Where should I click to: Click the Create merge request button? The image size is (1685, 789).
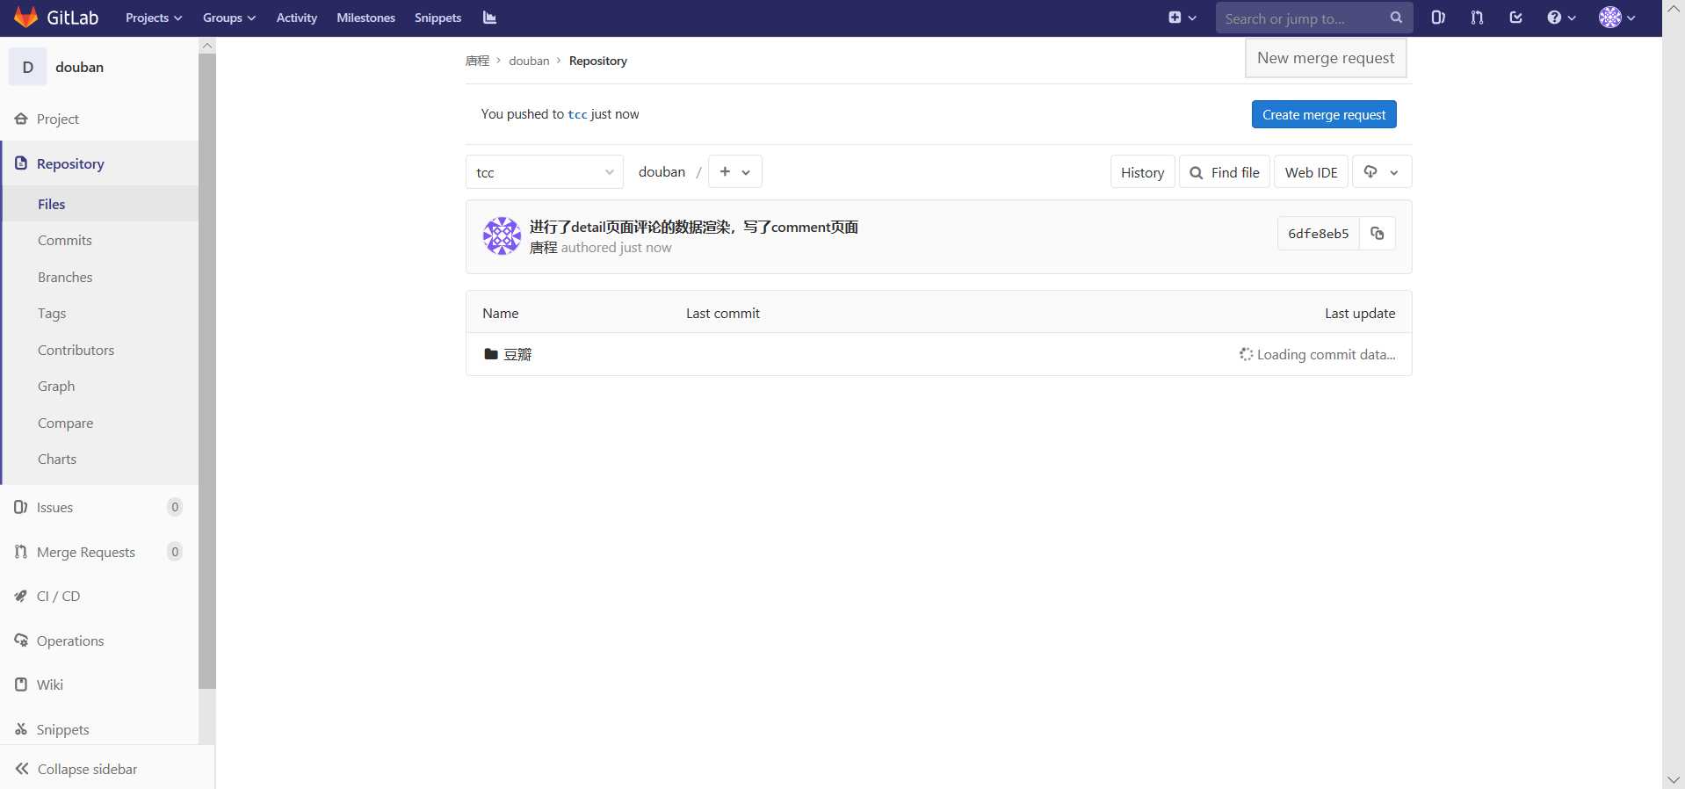point(1324,114)
